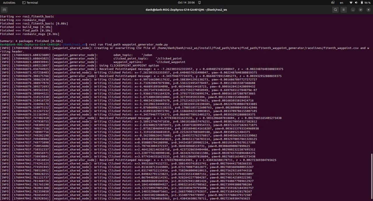
Task: Minimize the terminal window
Action: click(353, 10)
